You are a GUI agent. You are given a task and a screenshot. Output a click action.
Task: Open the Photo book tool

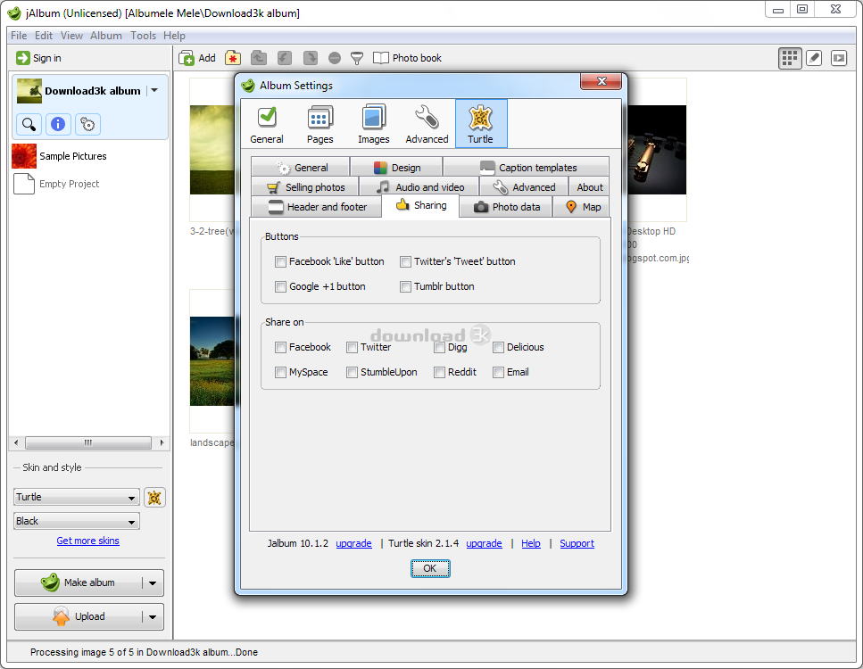pos(407,58)
